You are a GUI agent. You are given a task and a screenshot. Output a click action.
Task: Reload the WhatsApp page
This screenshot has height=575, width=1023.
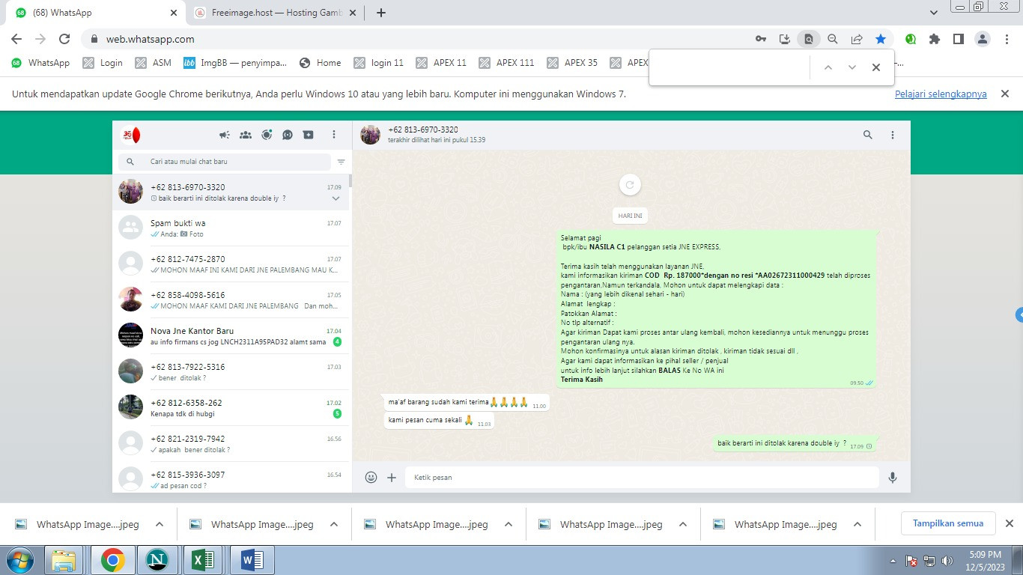click(64, 39)
